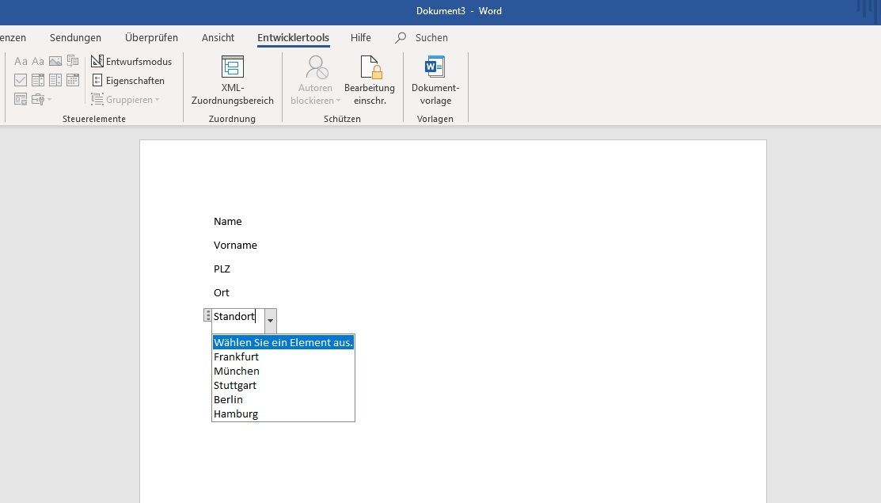This screenshot has height=503, width=881.
Task: Select Frankfurt from the list
Action: (236, 357)
